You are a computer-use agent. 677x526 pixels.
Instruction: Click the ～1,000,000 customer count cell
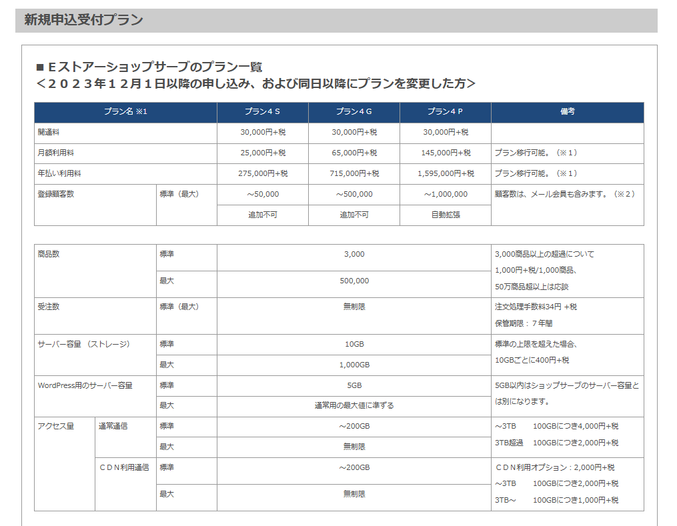coord(446,194)
